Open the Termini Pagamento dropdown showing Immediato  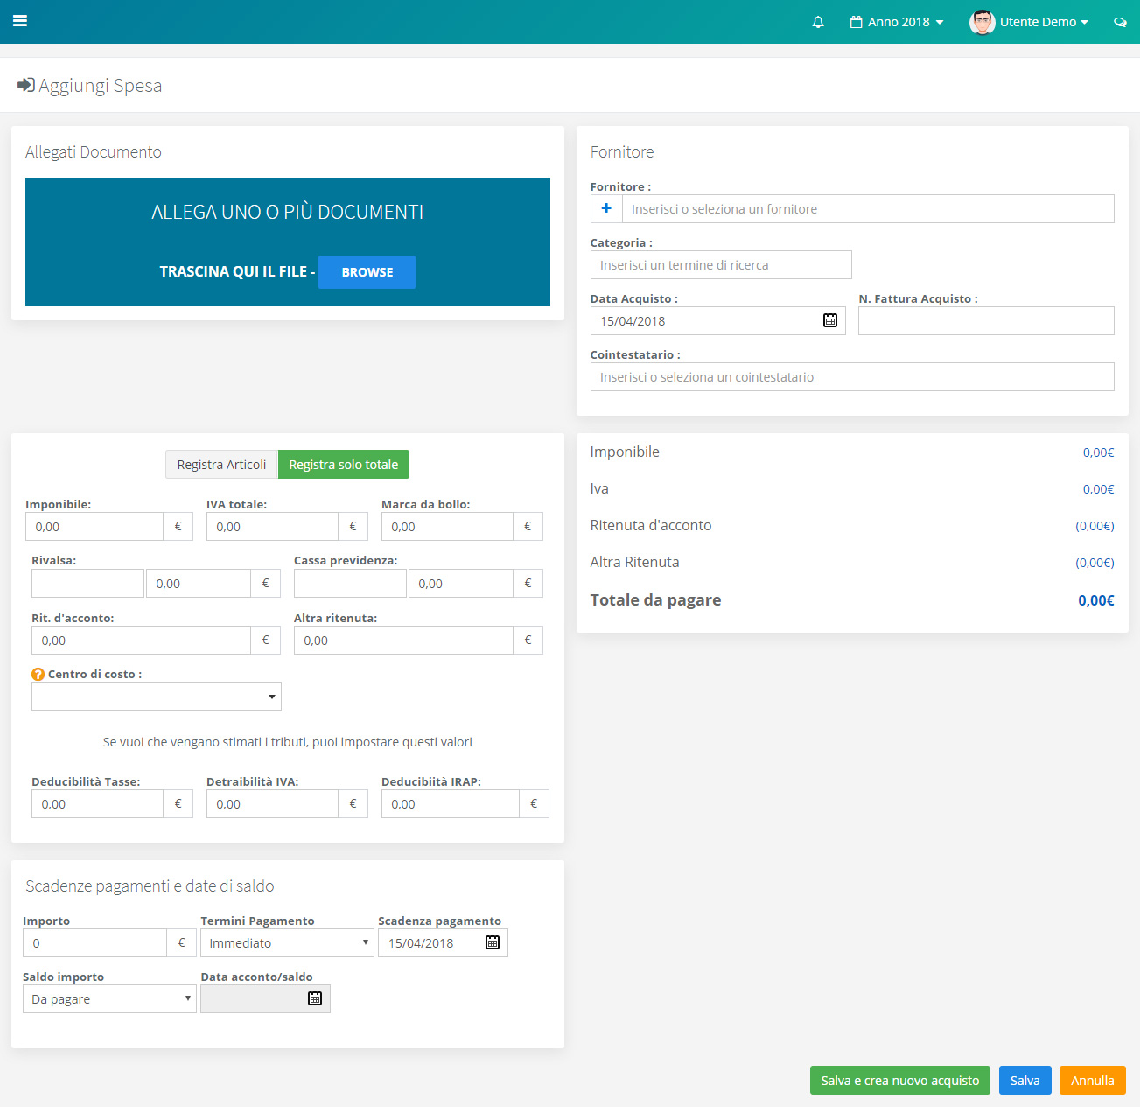coord(287,942)
